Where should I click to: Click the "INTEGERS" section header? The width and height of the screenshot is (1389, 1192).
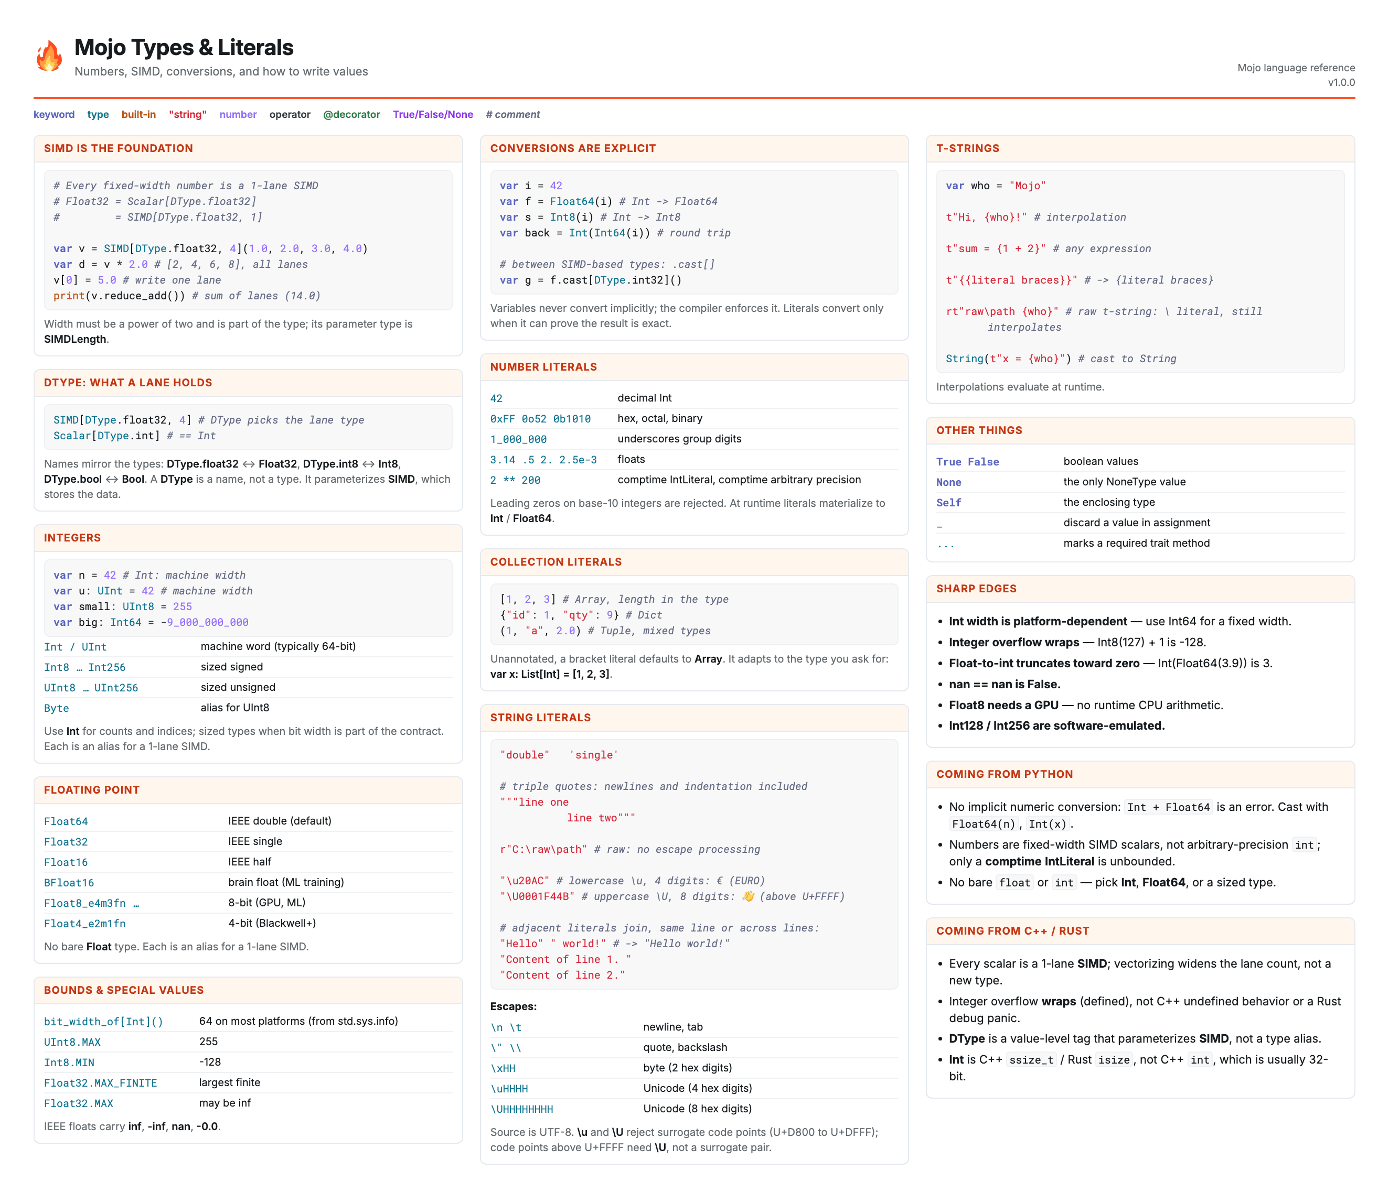coord(72,538)
